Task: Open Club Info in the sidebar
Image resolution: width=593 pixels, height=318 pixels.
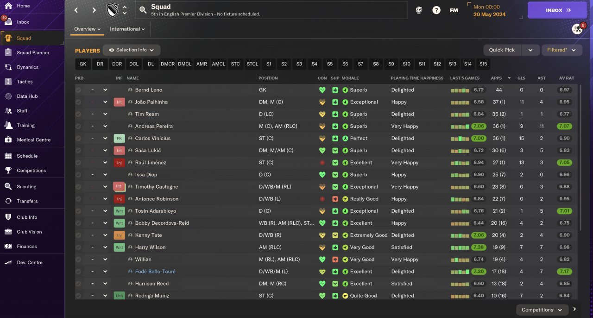Action: tap(27, 217)
